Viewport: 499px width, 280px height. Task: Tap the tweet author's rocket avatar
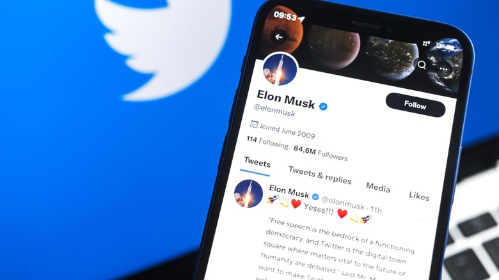click(x=249, y=194)
